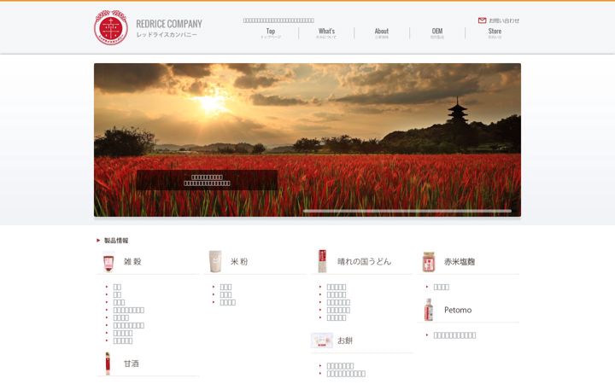
Task: Click the Petomo bottle icon
Action: [x=429, y=310]
